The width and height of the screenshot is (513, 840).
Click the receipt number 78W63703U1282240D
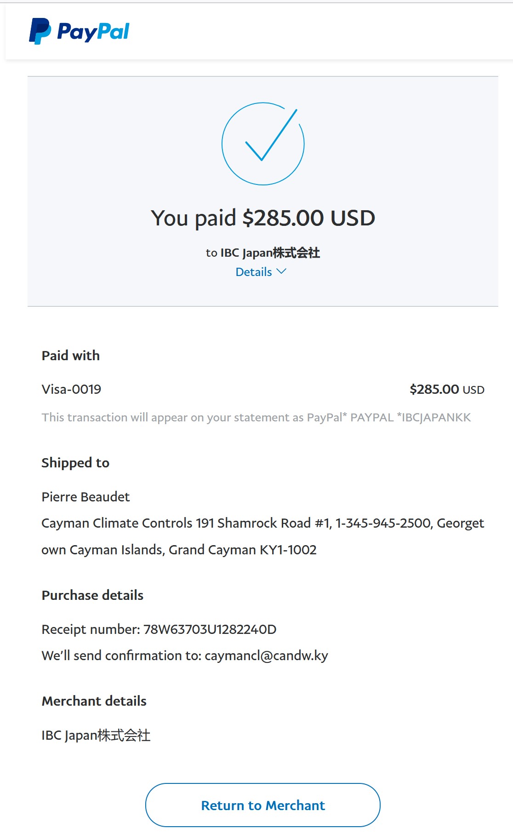point(210,629)
